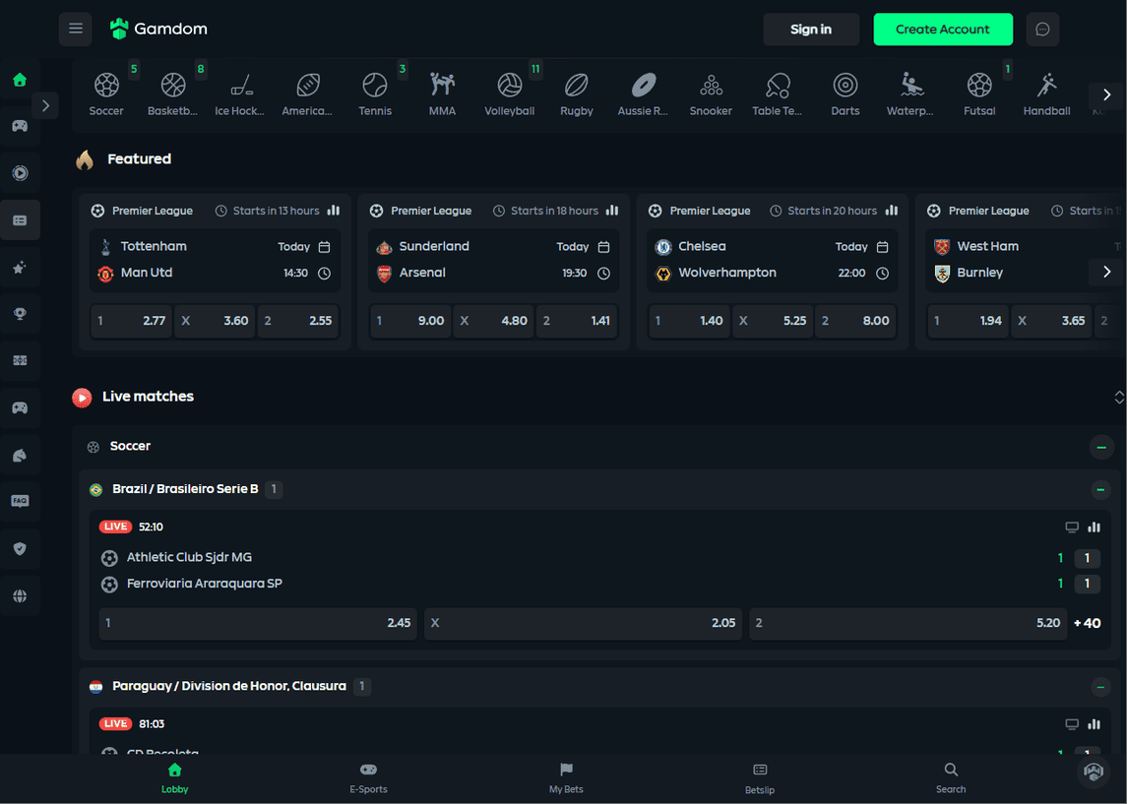Screen dimensions: 1127x804
Task: Open the chat bubble icon
Action: point(1042,30)
